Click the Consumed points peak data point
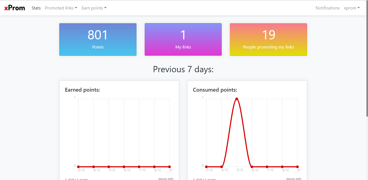The height and width of the screenshot is (180, 368). pos(237,99)
